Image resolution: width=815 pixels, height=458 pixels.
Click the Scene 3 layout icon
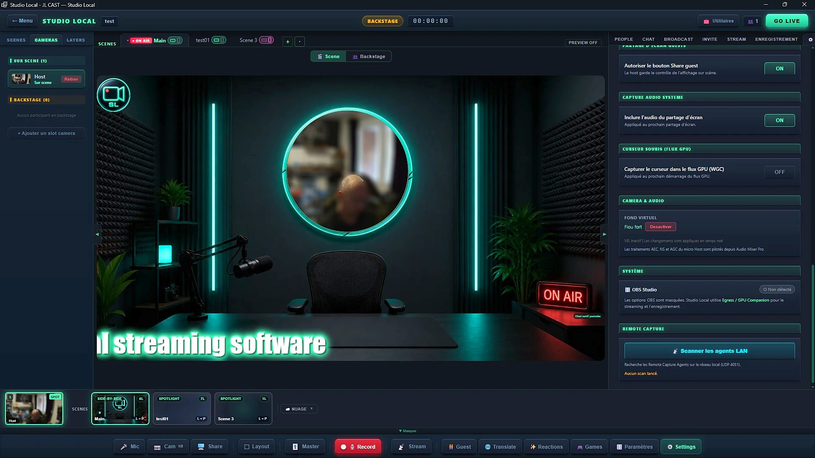coord(267,40)
